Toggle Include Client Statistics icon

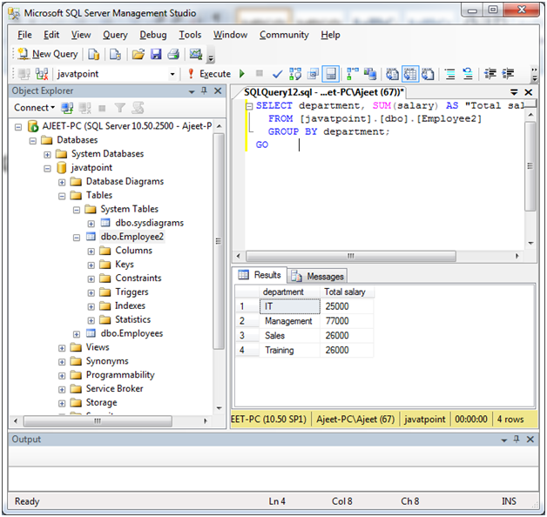pos(370,74)
